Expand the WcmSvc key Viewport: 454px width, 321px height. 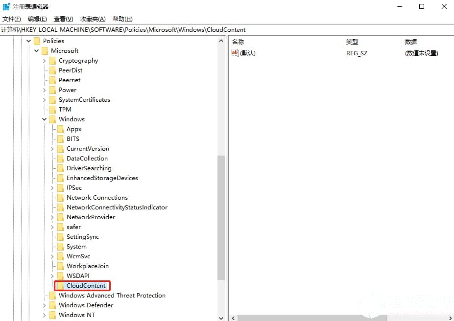pyautogui.click(x=52, y=256)
